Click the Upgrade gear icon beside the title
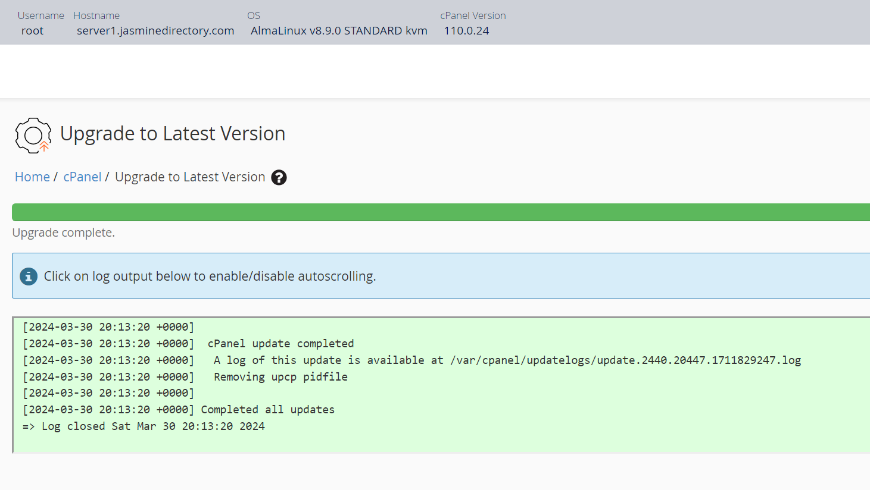Screen dimensions: 870x490 tap(33, 135)
